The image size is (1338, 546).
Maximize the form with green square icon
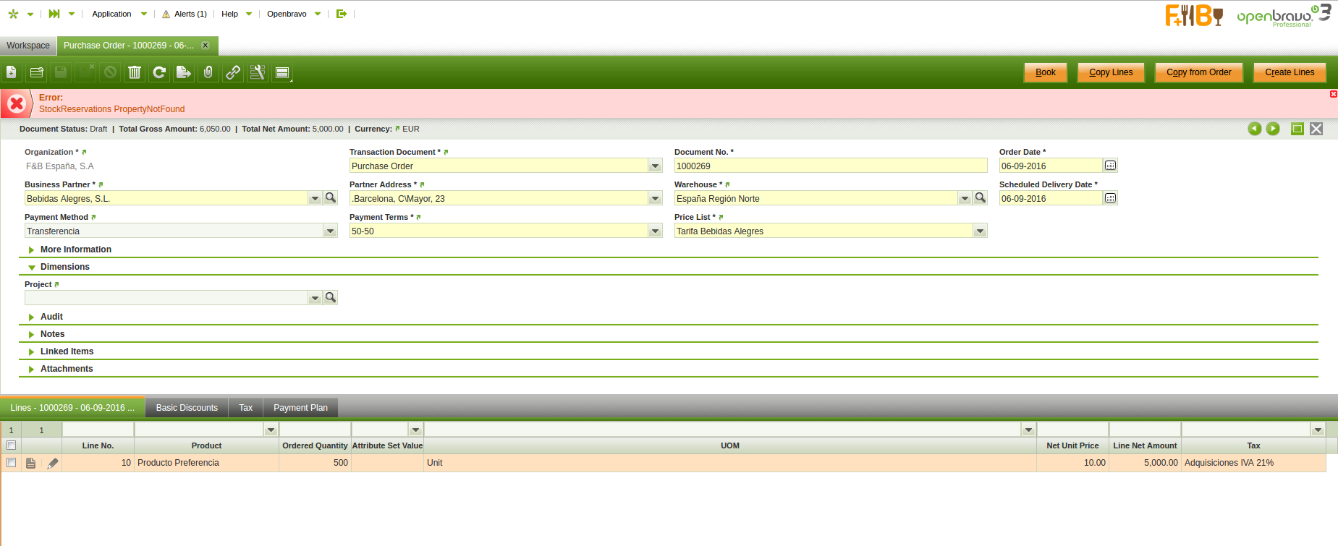point(1297,129)
